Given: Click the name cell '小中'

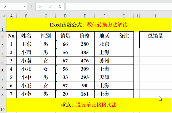Looking at the screenshot, I should (x=26, y=77).
